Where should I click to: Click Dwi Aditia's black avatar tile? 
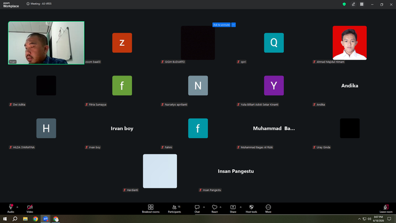(x=46, y=85)
